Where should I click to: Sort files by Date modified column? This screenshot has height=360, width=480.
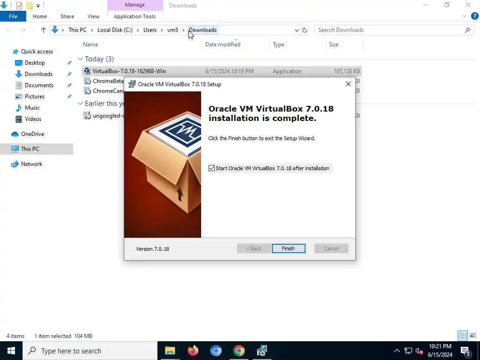(x=223, y=45)
